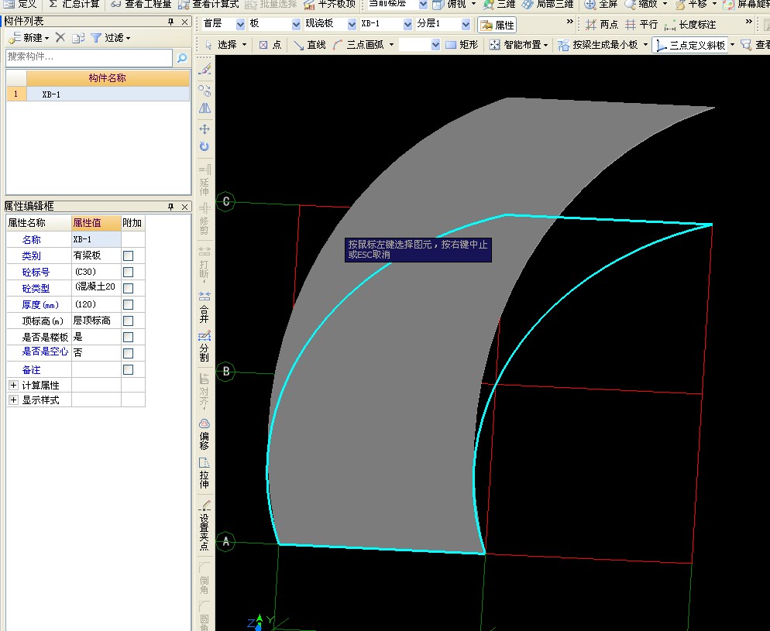Choose the 直线 line drawing tool
770x631 pixels.
[x=310, y=45]
